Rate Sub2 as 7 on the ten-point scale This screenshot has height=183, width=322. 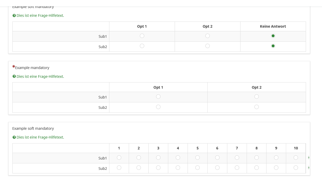click(x=237, y=168)
